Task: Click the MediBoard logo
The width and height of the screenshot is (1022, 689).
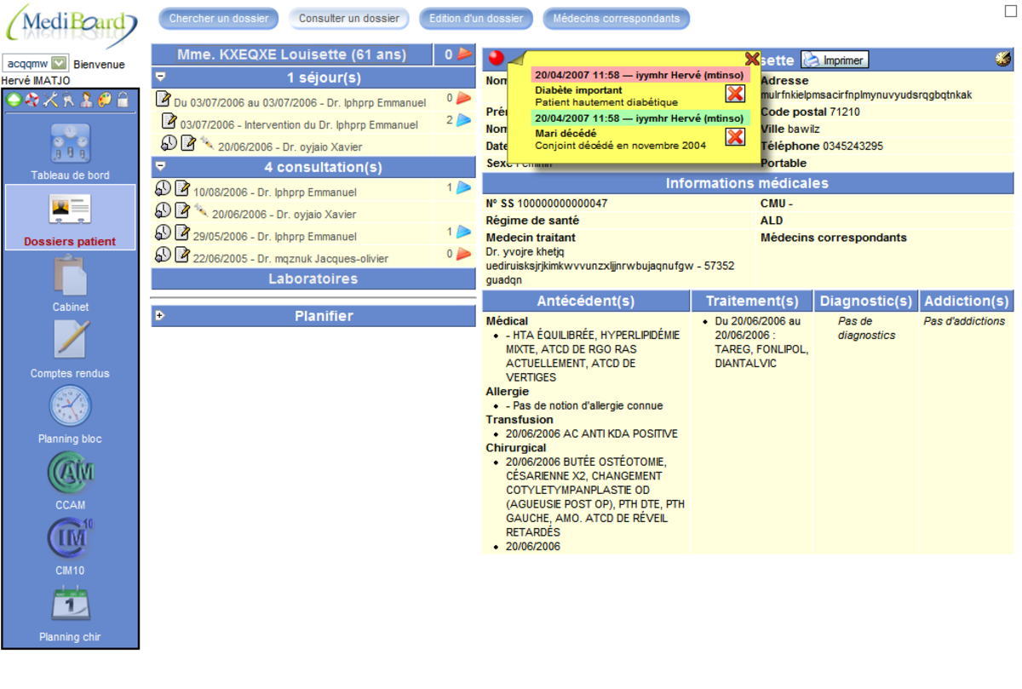Action: 72,27
